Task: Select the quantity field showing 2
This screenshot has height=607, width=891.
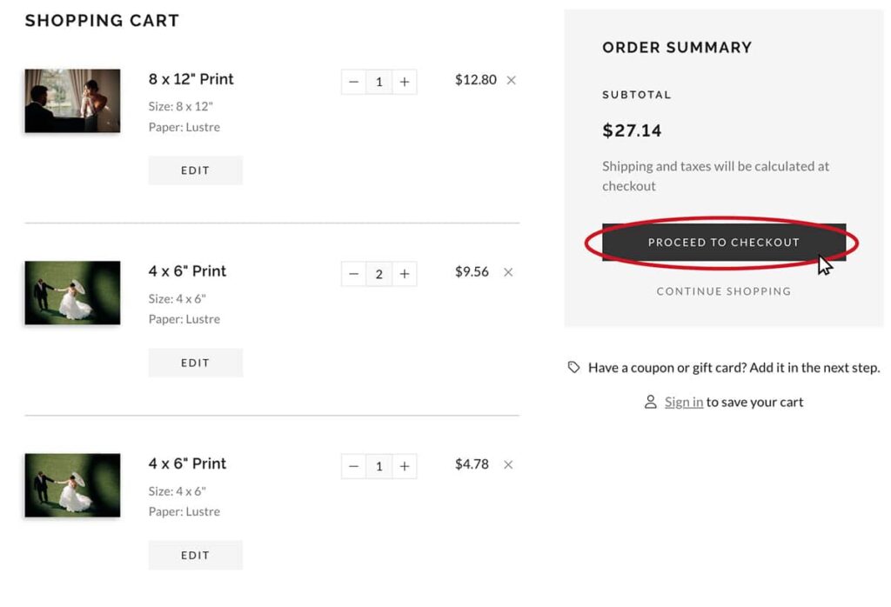Action: click(x=379, y=274)
